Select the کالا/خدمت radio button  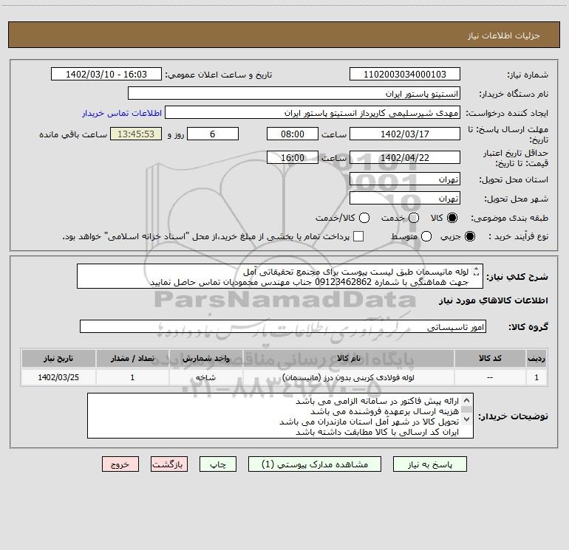(x=364, y=218)
